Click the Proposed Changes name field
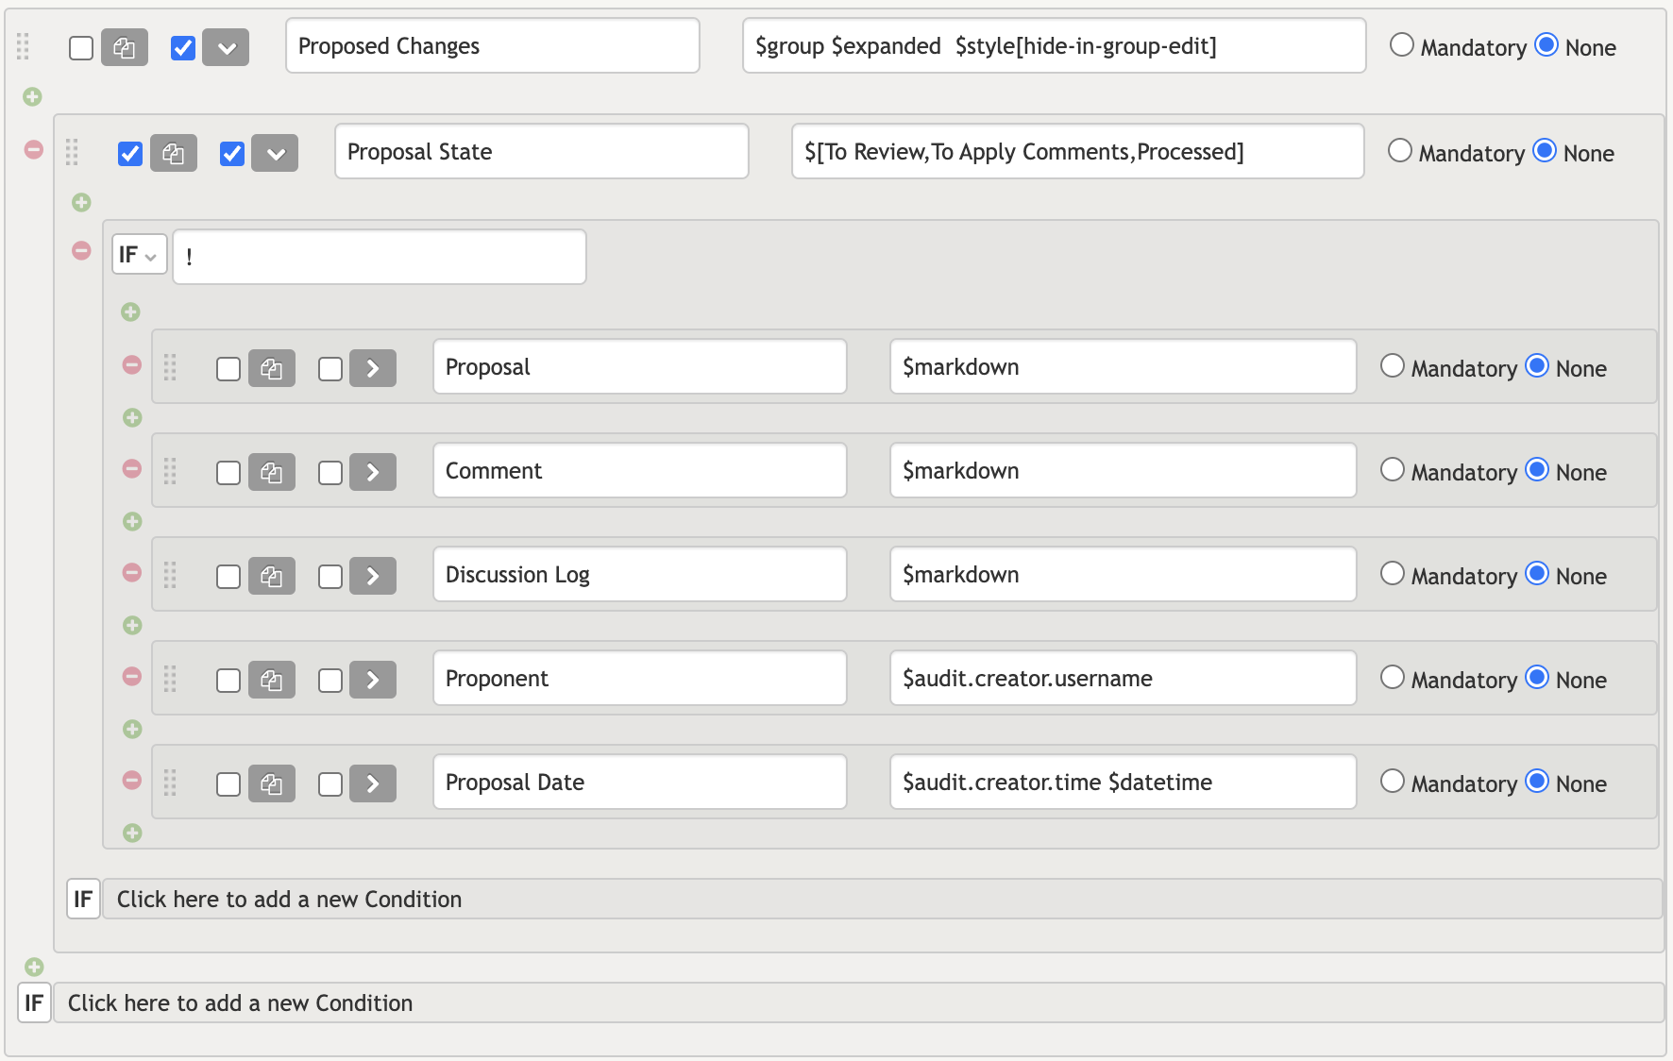Screen dimensions: 1673x1061 pyautogui.click(x=493, y=45)
